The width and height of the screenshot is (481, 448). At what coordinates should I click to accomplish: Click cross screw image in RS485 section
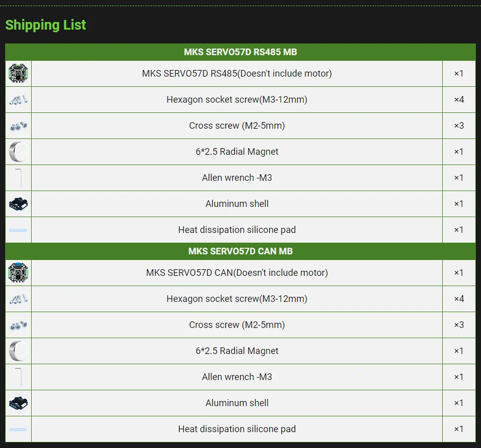tap(18, 126)
